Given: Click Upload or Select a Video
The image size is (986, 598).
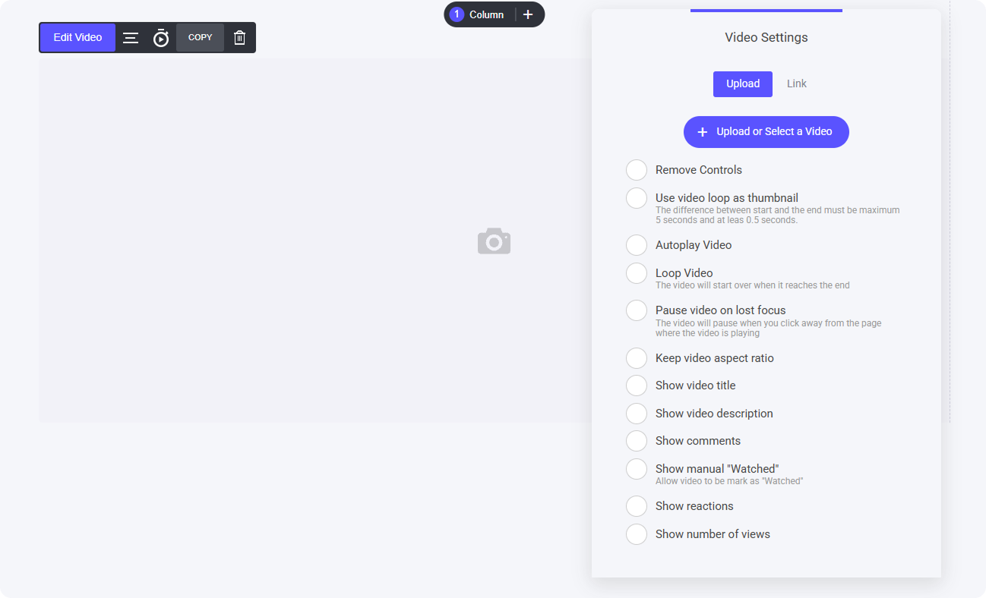Looking at the screenshot, I should click(x=766, y=132).
